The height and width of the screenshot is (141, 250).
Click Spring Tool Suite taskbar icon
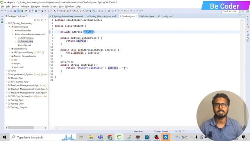(119, 137)
